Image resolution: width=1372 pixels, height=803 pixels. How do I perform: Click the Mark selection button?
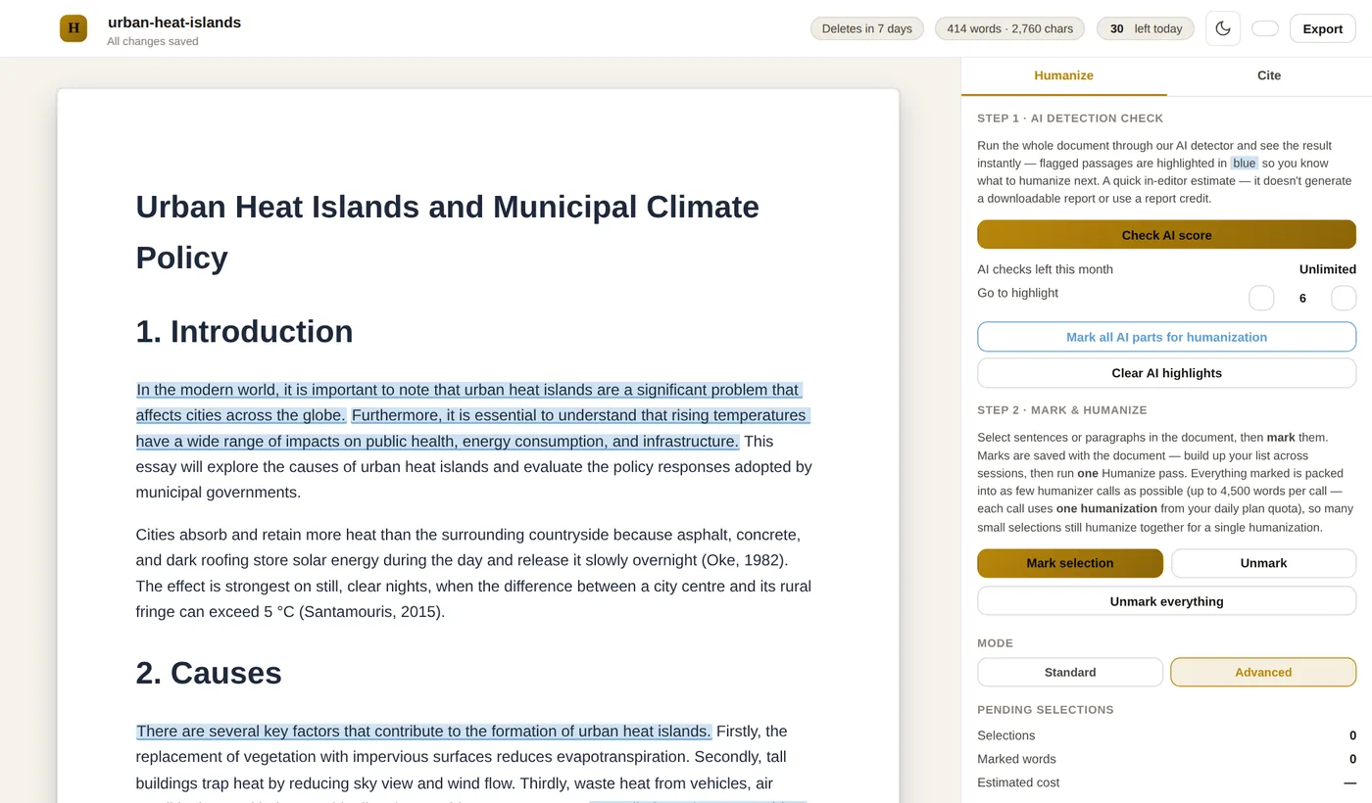(x=1070, y=563)
